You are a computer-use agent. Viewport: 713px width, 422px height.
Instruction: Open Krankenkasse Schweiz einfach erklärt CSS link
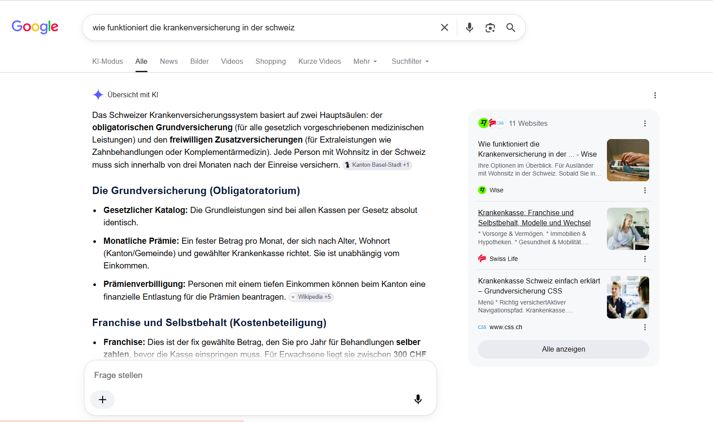[539, 286]
